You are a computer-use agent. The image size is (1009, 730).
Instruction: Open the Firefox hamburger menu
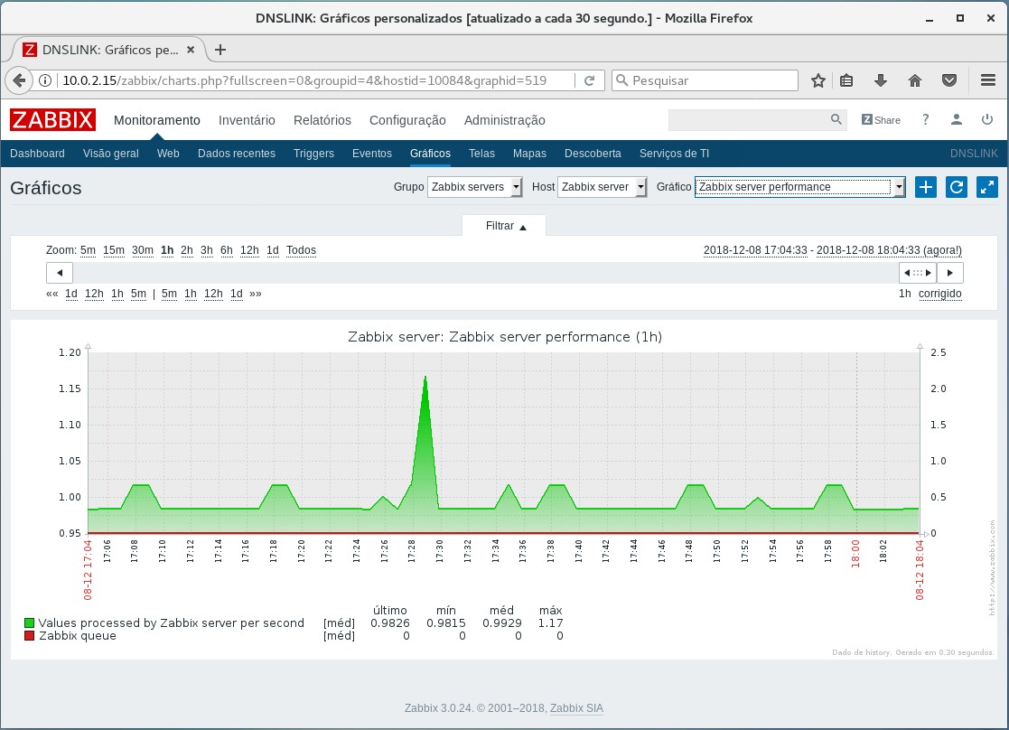click(988, 80)
